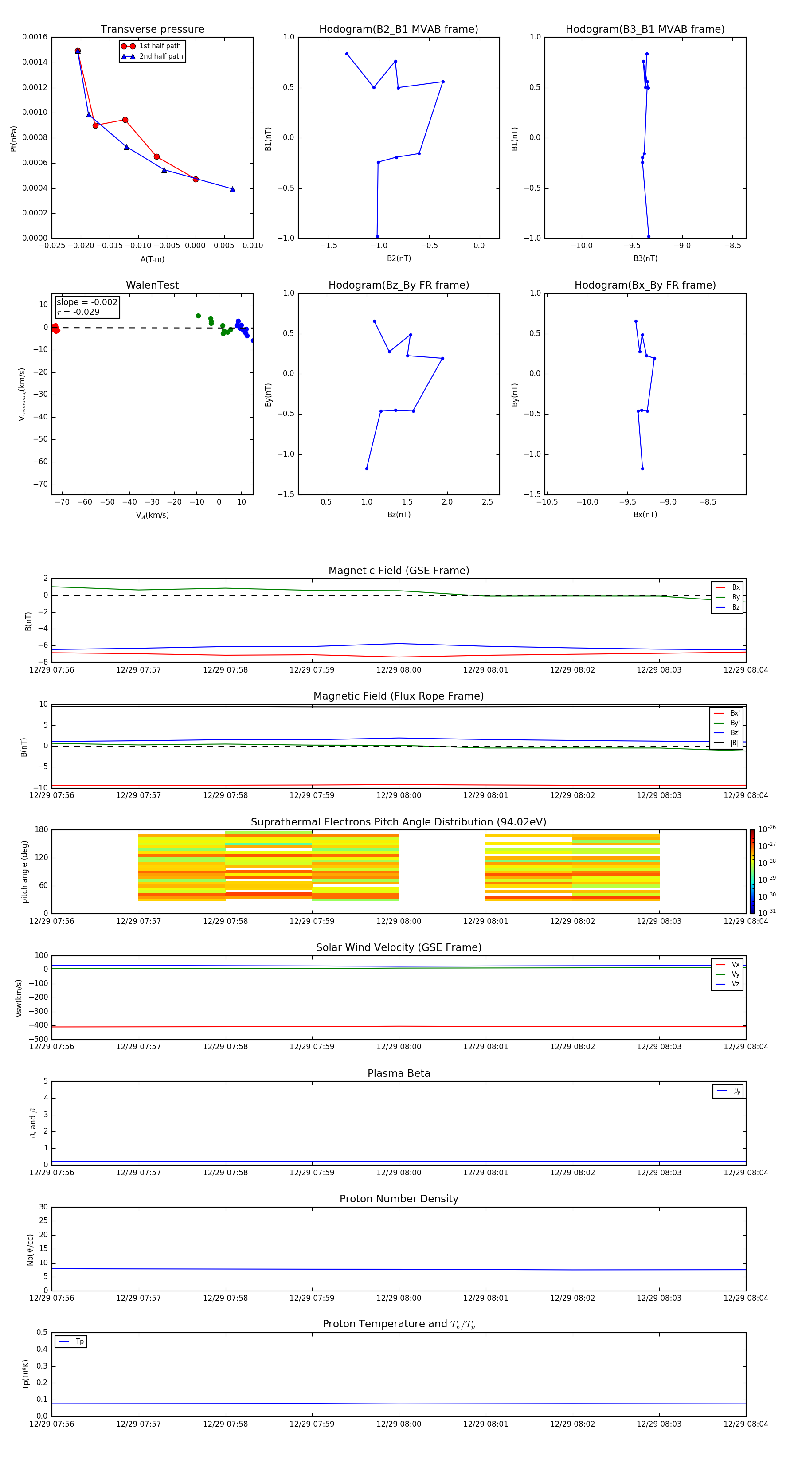Click the 'Np(#/cc)' y-axis label
This screenshot has height=1463, width=798.
click(x=30, y=1249)
